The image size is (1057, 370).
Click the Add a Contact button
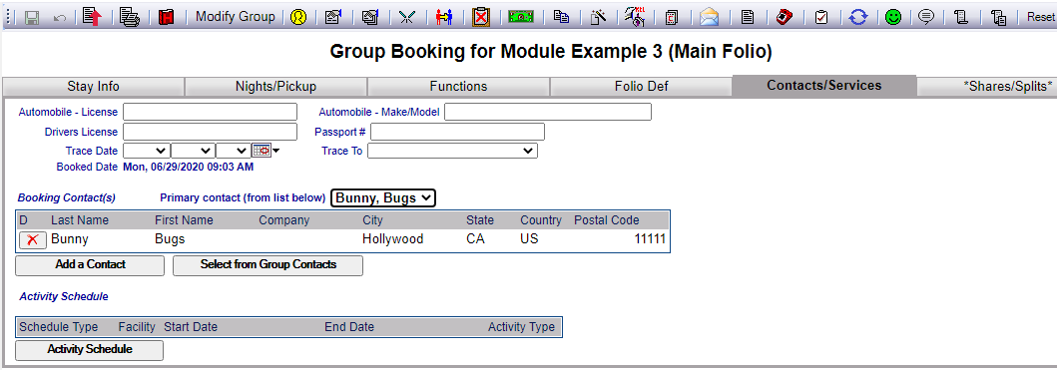(x=90, y=265)
